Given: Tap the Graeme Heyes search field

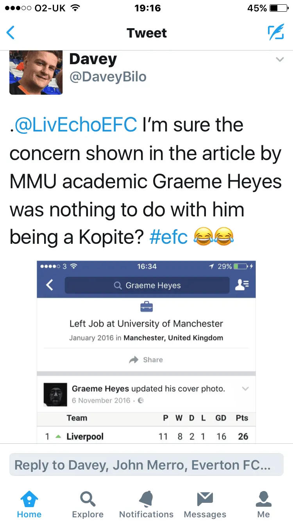Looking at the screenshot, I should pos(147,285).
